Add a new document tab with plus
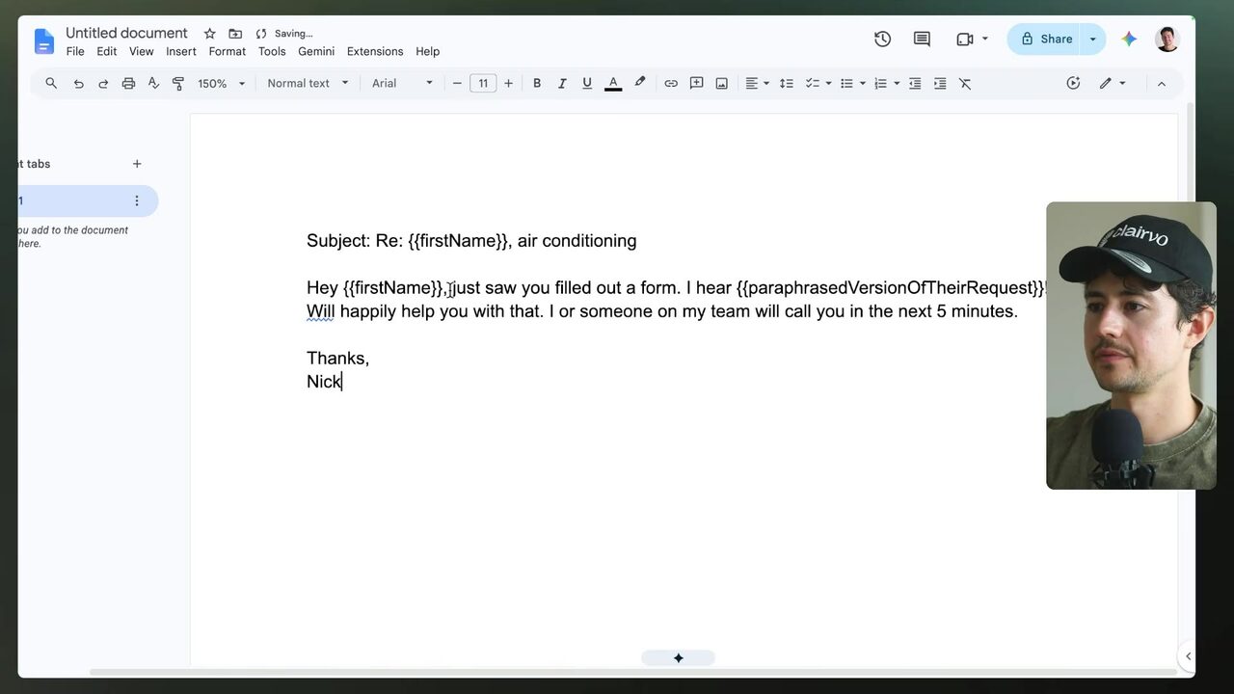The image size is (1234, 694). pyautogui.click(x=137, y=164)
